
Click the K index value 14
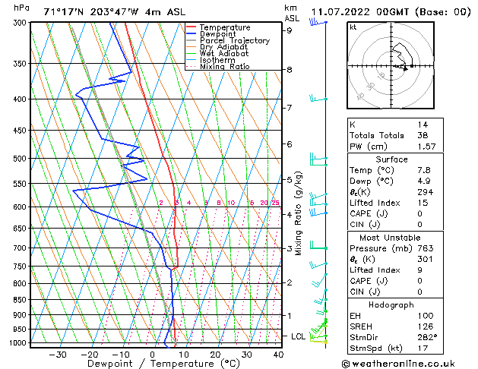click(x=423, y=125)
